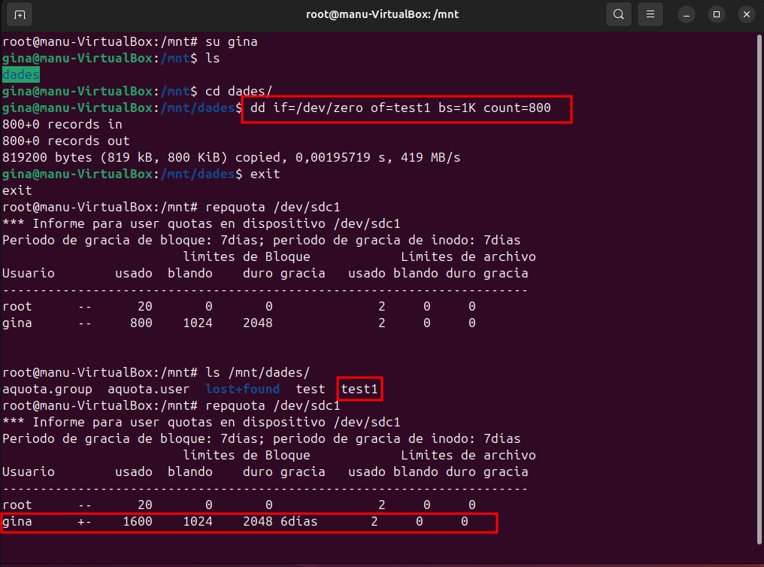Click the cd dades/ command text
The image size is (764, 567).
[238, 92]
